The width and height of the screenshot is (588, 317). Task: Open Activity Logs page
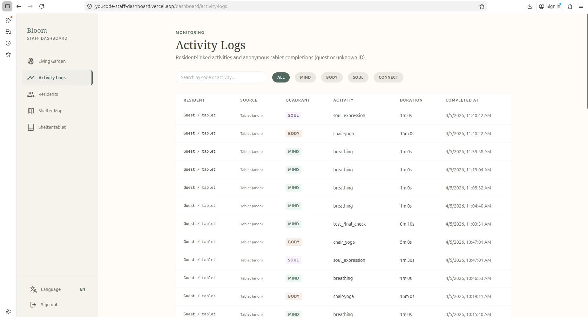coord(57,78)
